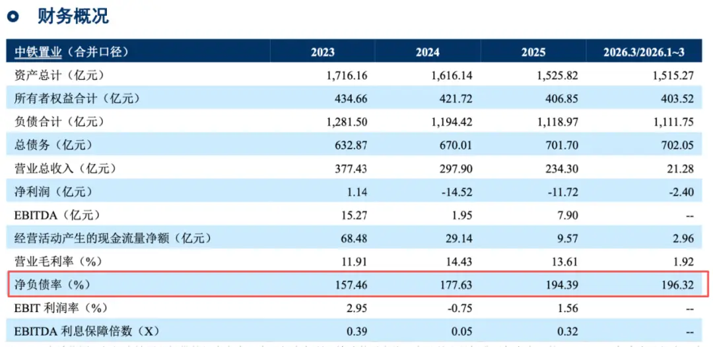Click total debt value 632.87
Image resolution: width=713 pixels, height=347 pixels.
click(351, 145)
